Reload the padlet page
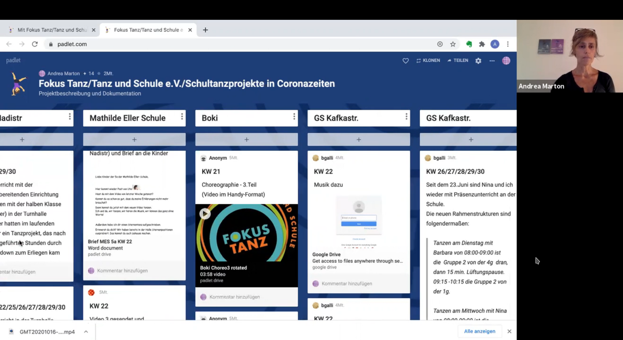 click(35, 44)
